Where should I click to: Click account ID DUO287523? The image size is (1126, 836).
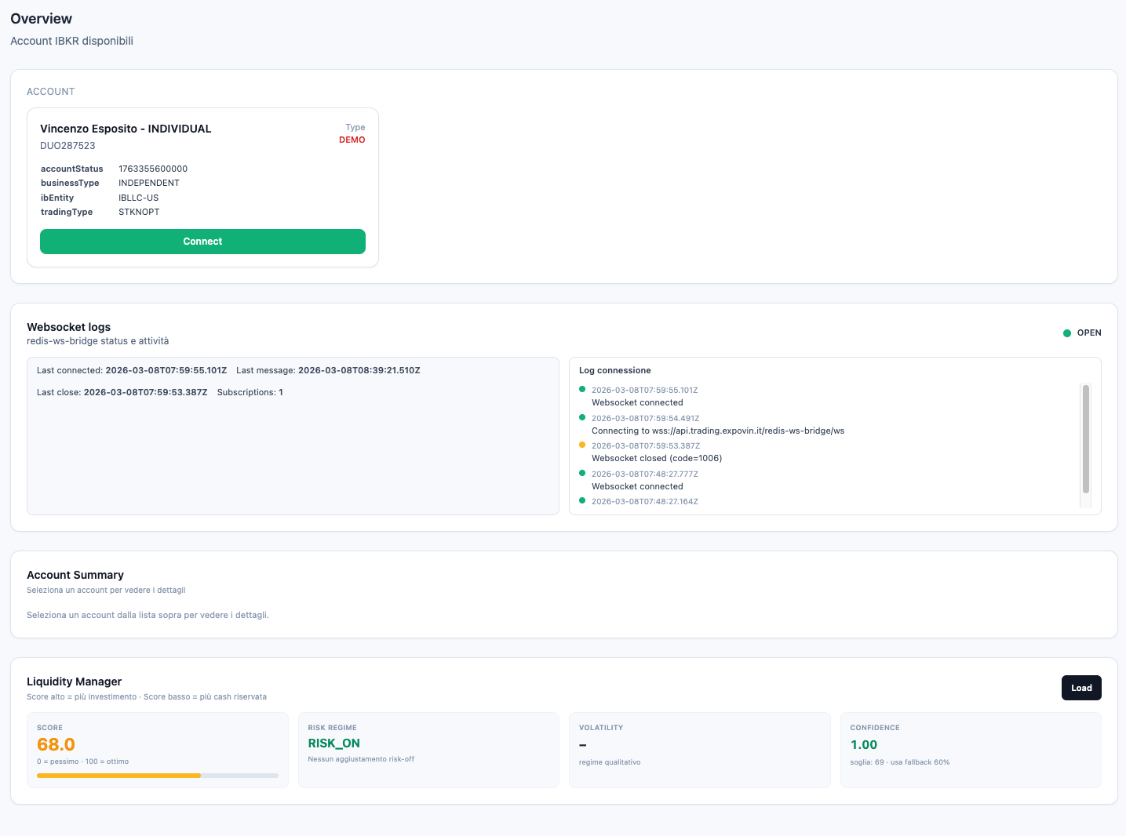point(67,146)
